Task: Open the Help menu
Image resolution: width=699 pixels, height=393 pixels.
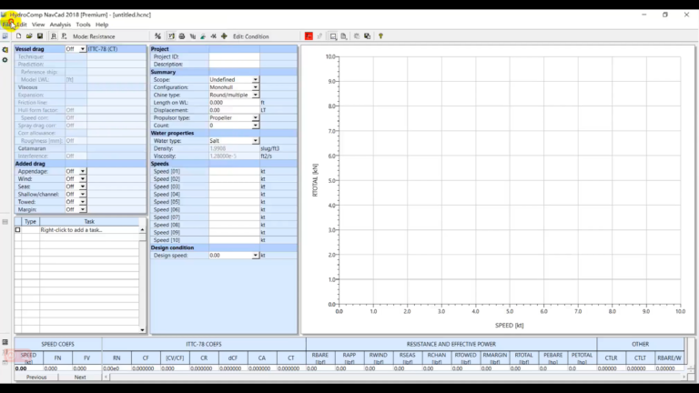Action: [x=102, y=25]
